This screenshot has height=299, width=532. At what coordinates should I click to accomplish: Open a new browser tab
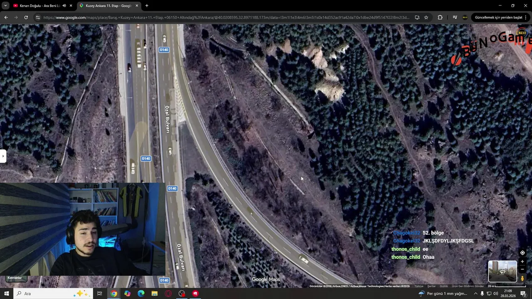[147, 6]
